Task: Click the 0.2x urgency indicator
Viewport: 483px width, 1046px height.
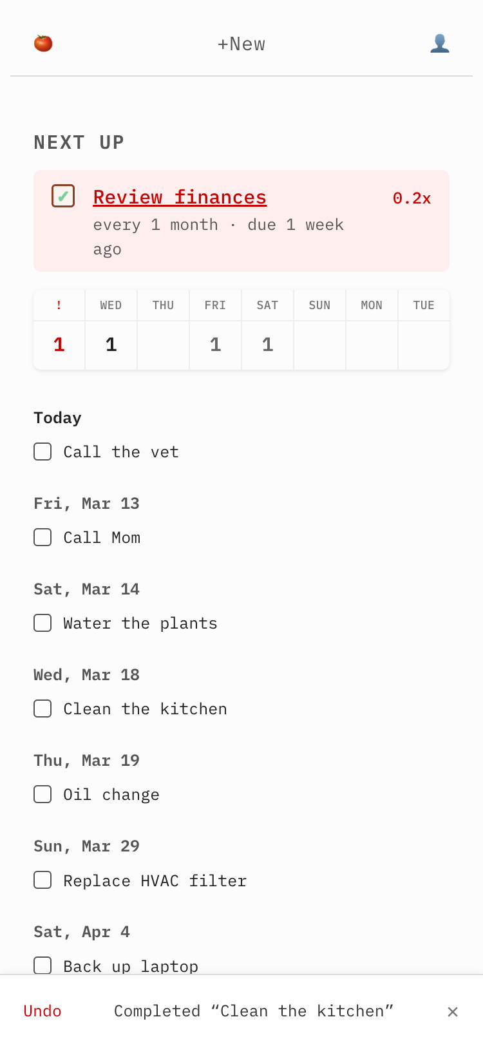Action: (412, 198)
